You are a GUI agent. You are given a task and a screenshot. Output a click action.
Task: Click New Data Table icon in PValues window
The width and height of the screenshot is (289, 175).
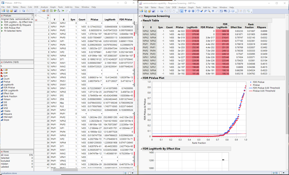(x=3, y=11)
